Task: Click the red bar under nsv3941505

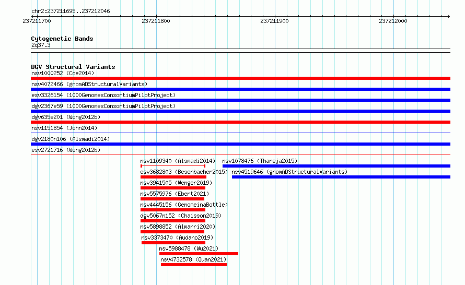Action: click(x=173, y=188)
